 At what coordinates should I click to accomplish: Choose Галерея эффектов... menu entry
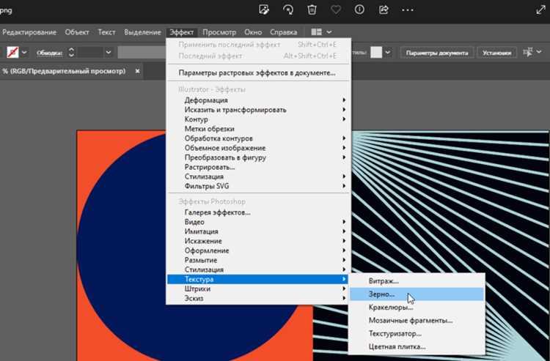218,212
